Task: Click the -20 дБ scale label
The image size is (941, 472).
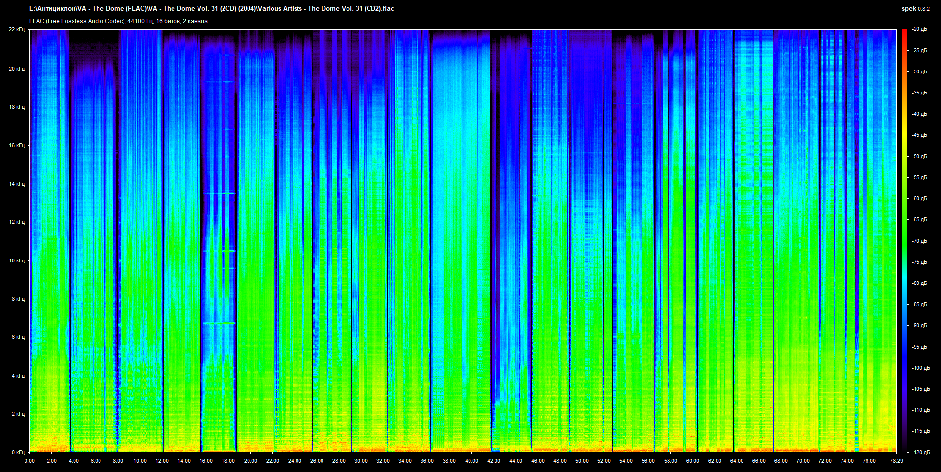Action: pos(919,29)
